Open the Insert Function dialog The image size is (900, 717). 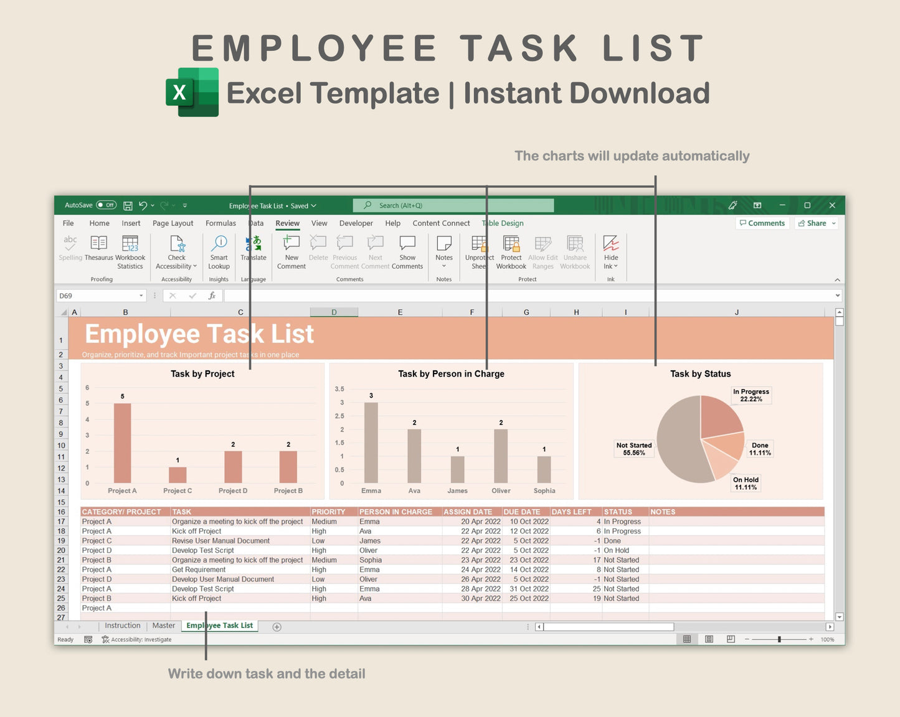[212, 295]
